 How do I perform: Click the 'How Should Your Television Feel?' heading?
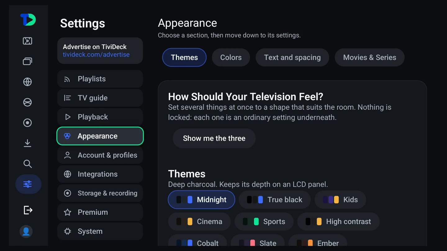(246, 97)
